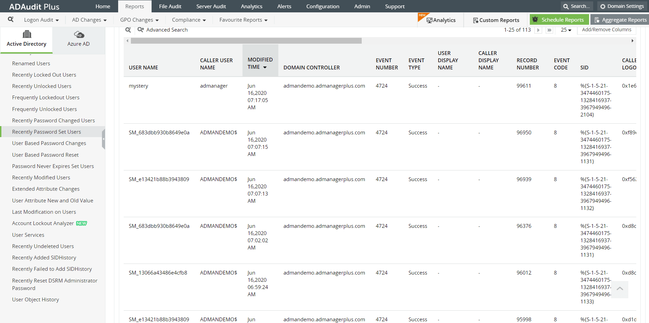Click Add/Remove Columns
649x323 pixels.
[x=607, y=30]
